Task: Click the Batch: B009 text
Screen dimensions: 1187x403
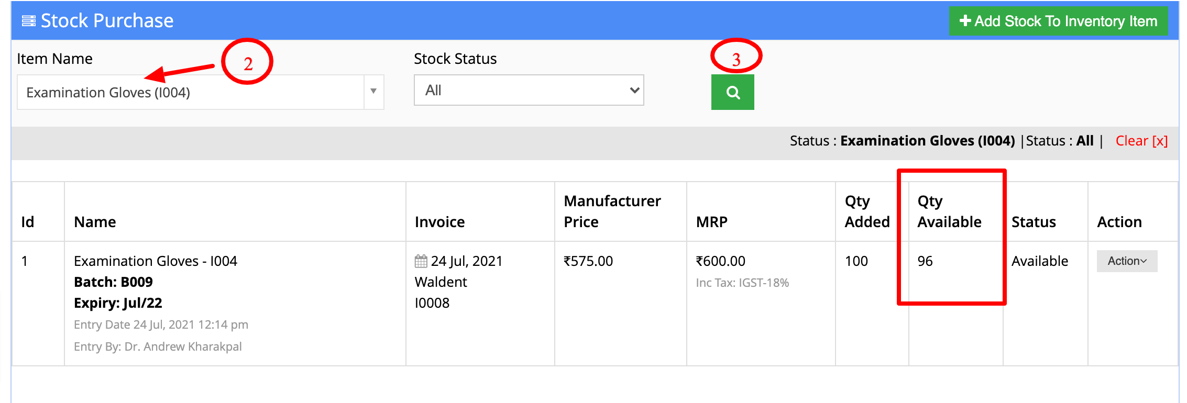Action: coord(113,282)
